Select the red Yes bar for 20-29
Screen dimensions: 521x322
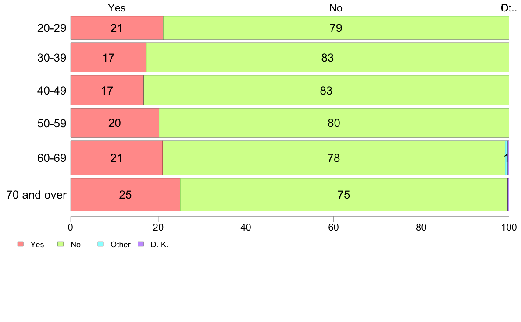[117, 28]
